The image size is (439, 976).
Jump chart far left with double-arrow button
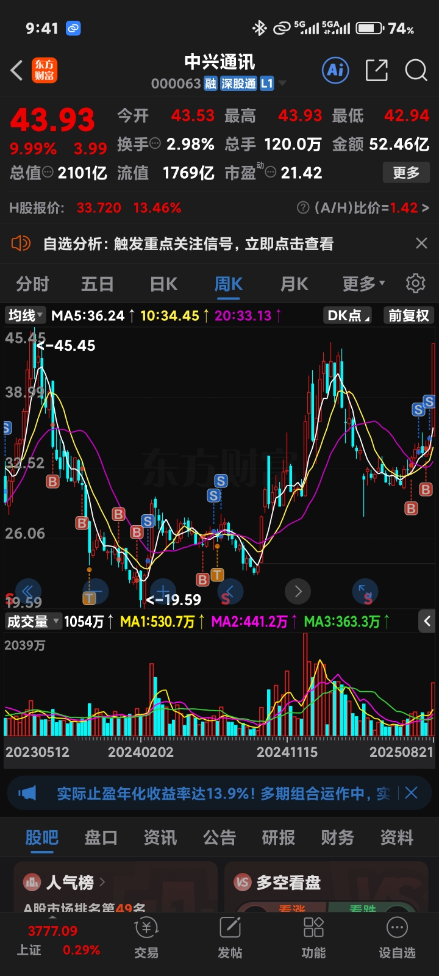click(28, 590)
